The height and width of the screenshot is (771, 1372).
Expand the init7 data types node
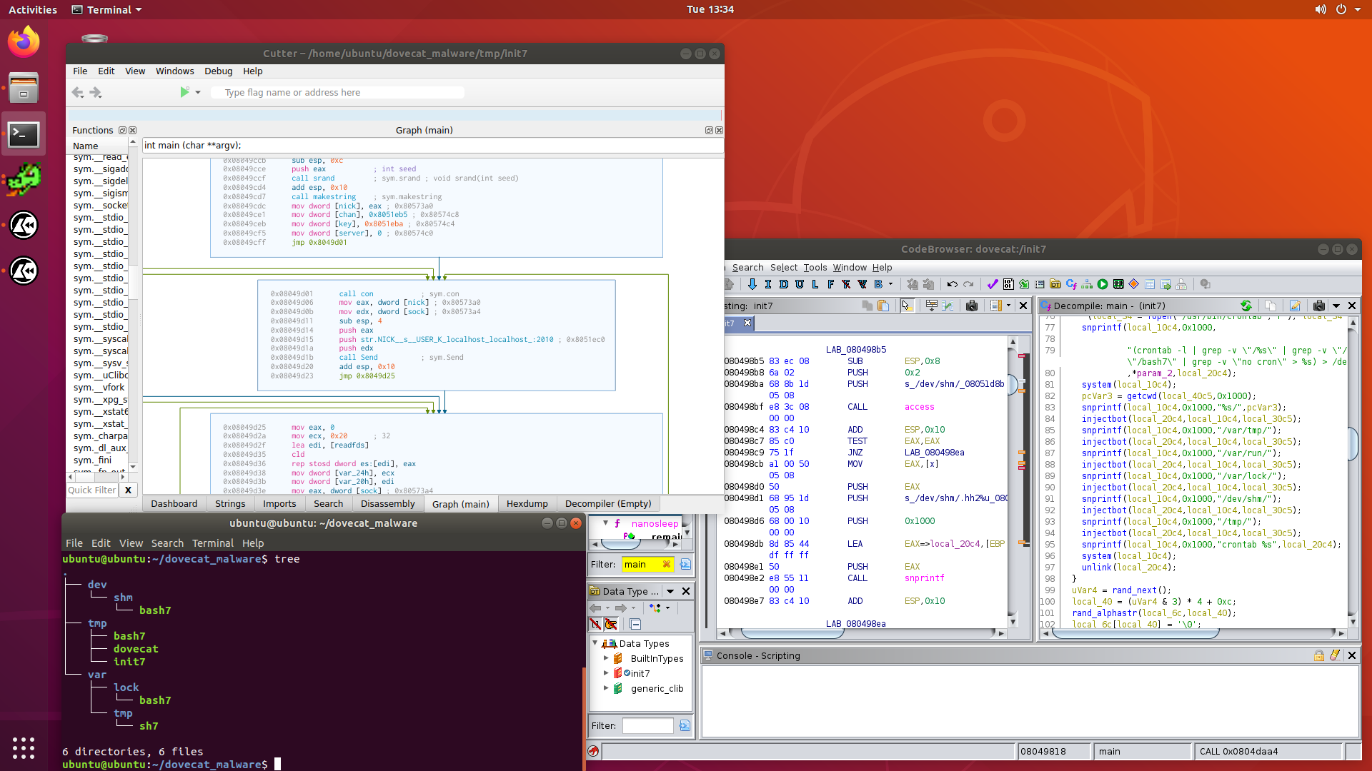(606, 673)
